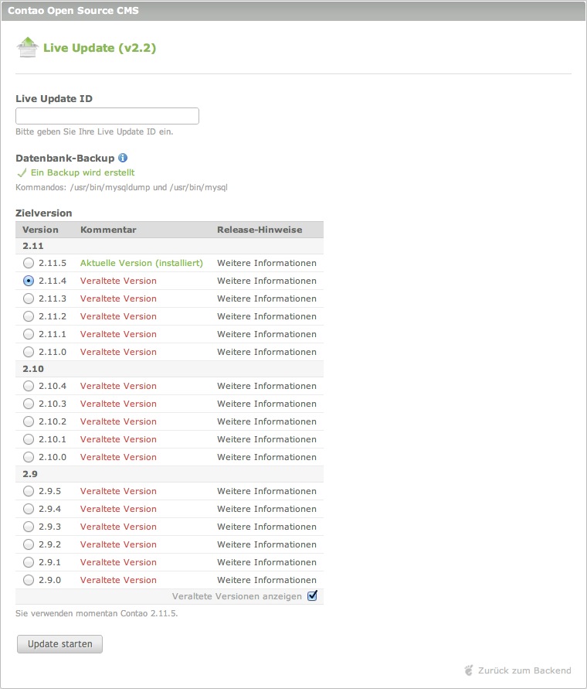Screen dimensions: 587x689
Task: Click the Release-Hinweise column header
Action: click(x=260, y=230)
